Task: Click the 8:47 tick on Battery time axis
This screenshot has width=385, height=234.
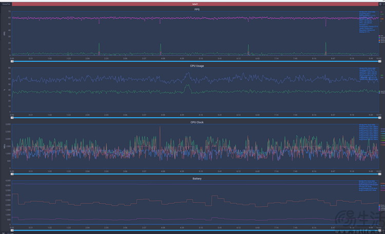Action: tap(333, 228)
